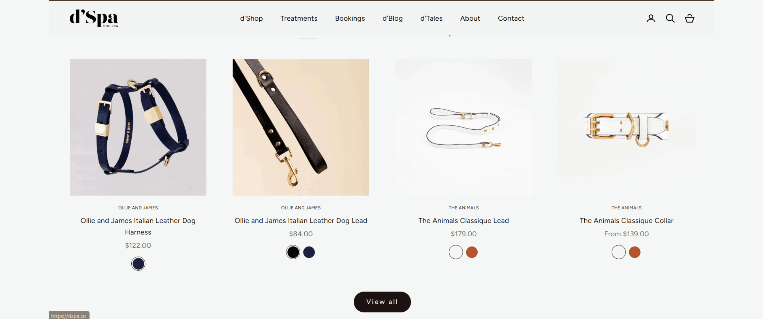Open the white Classique Lead product image
This screenshot has height=319, width=763.
[x=463, y=127]
